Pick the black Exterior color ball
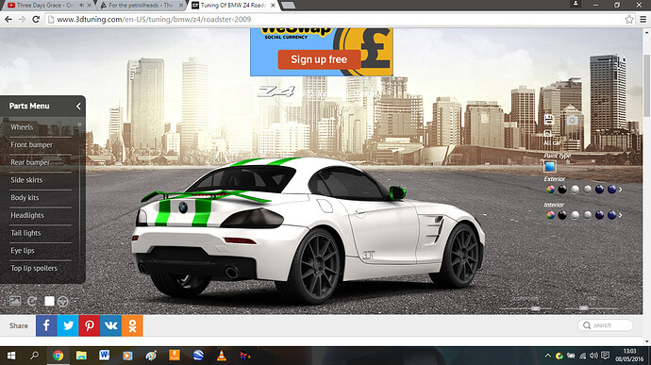The width and height of the screenshot is (651, 365). click(562, 190)
